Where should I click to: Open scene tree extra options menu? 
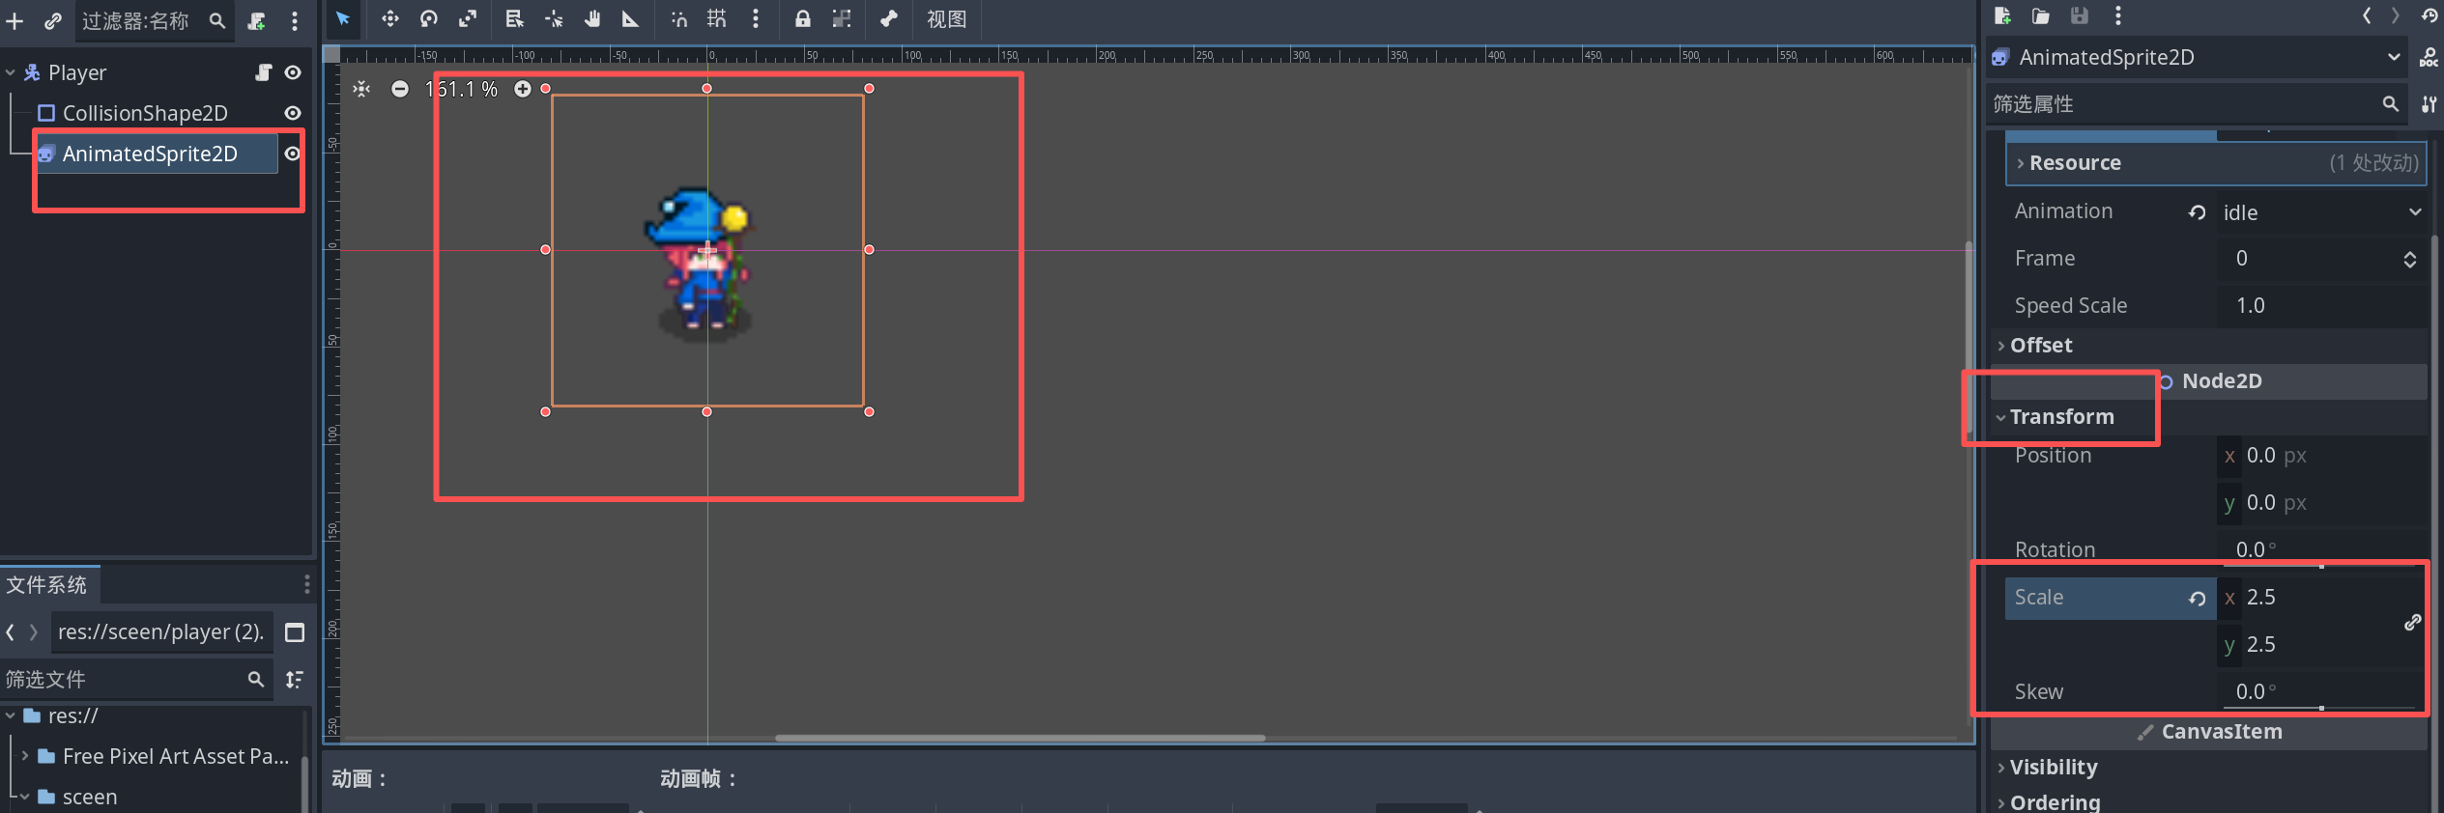click(295, 20)
